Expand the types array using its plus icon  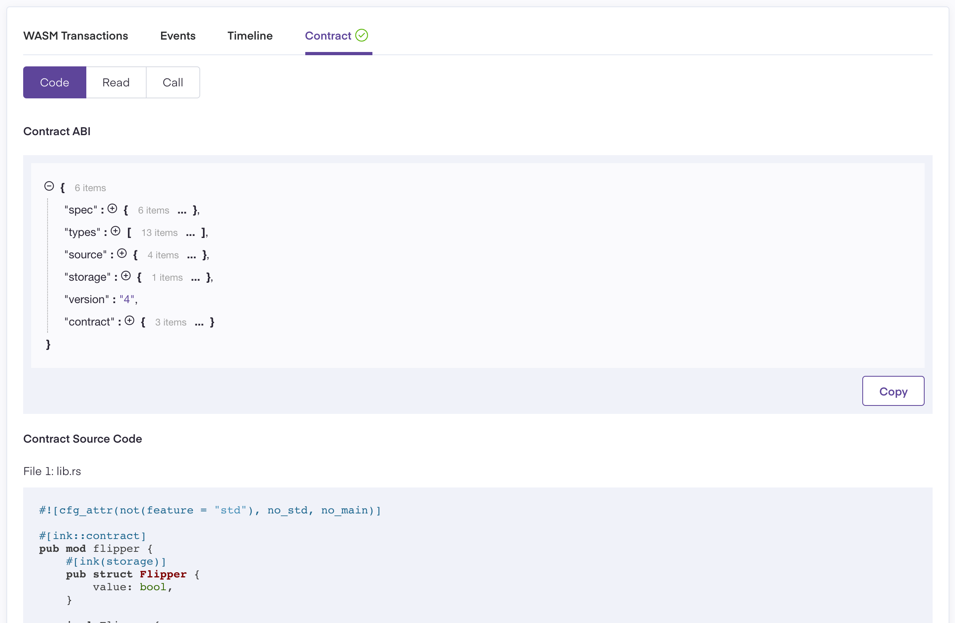coord(116,231)
